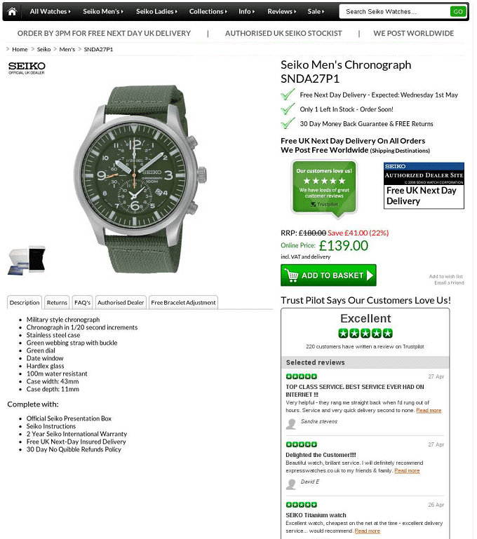
Task: Switch to the Returns tab
Action: 57,303
